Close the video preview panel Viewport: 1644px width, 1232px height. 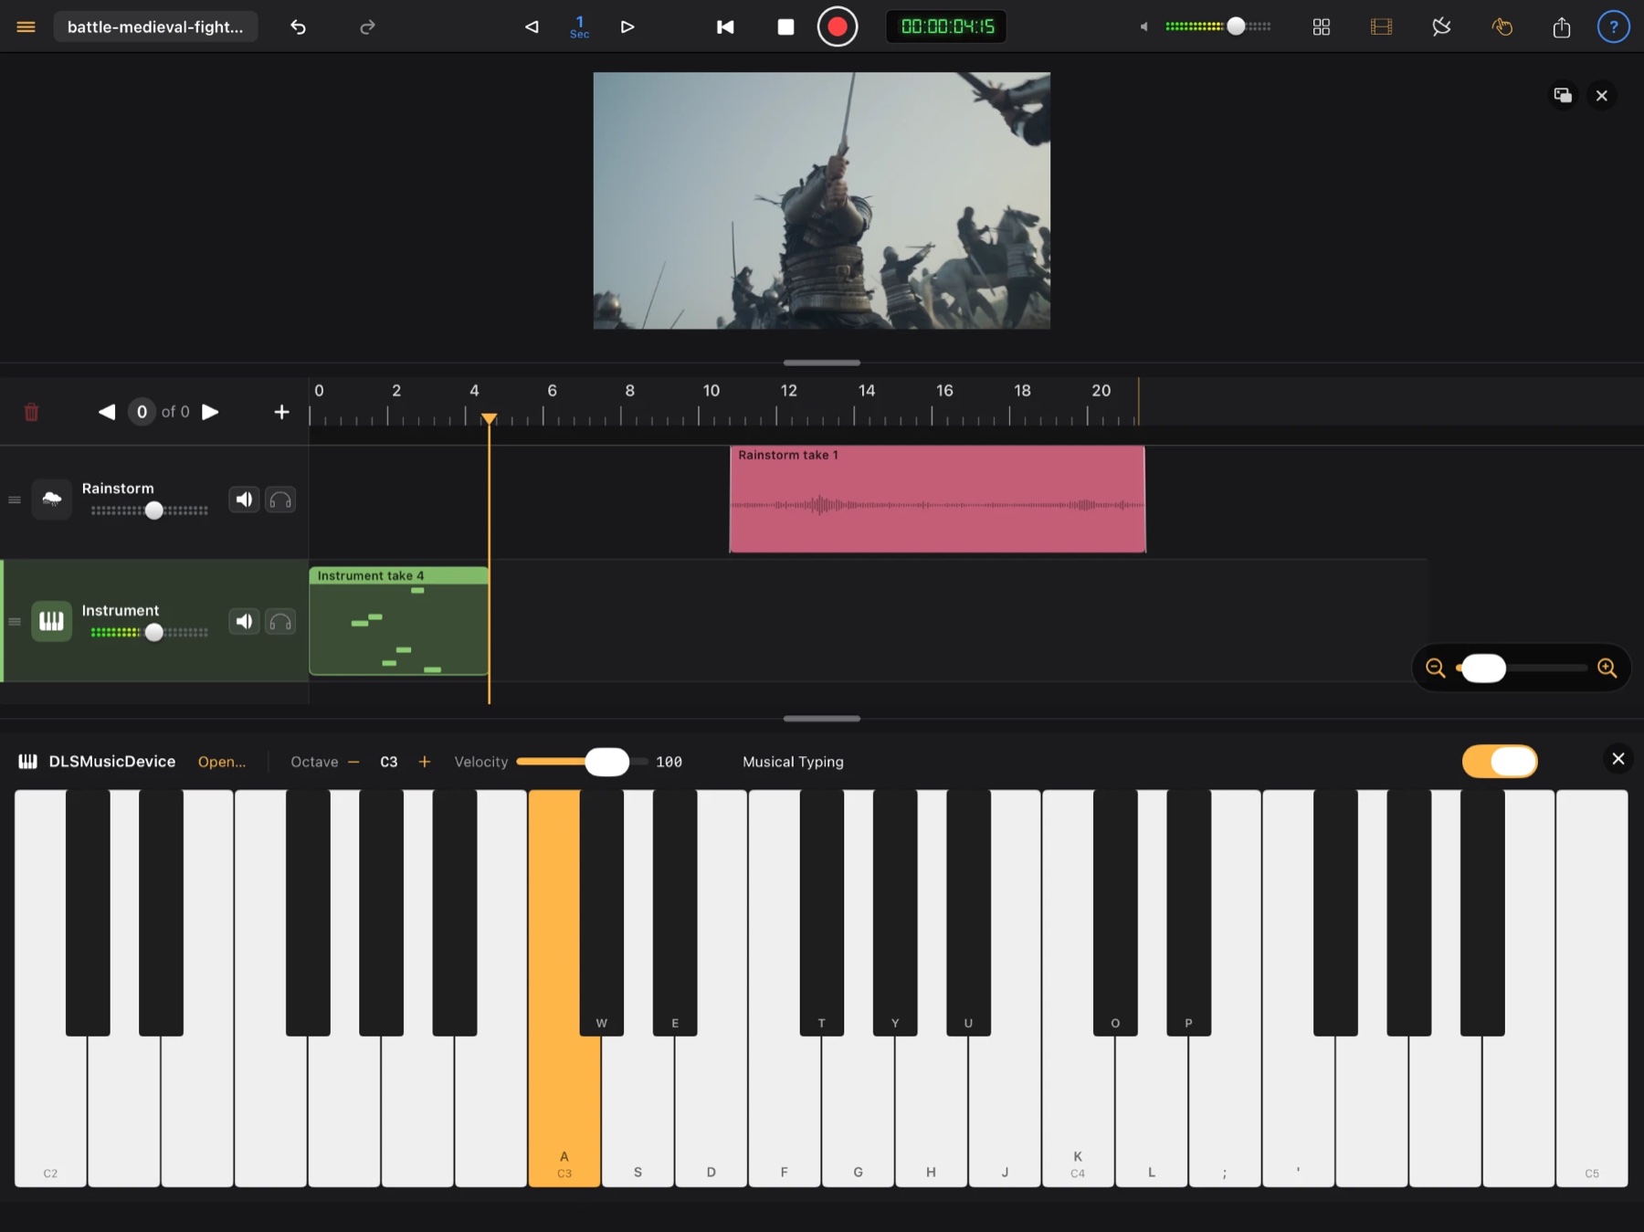pos(1602,95)
